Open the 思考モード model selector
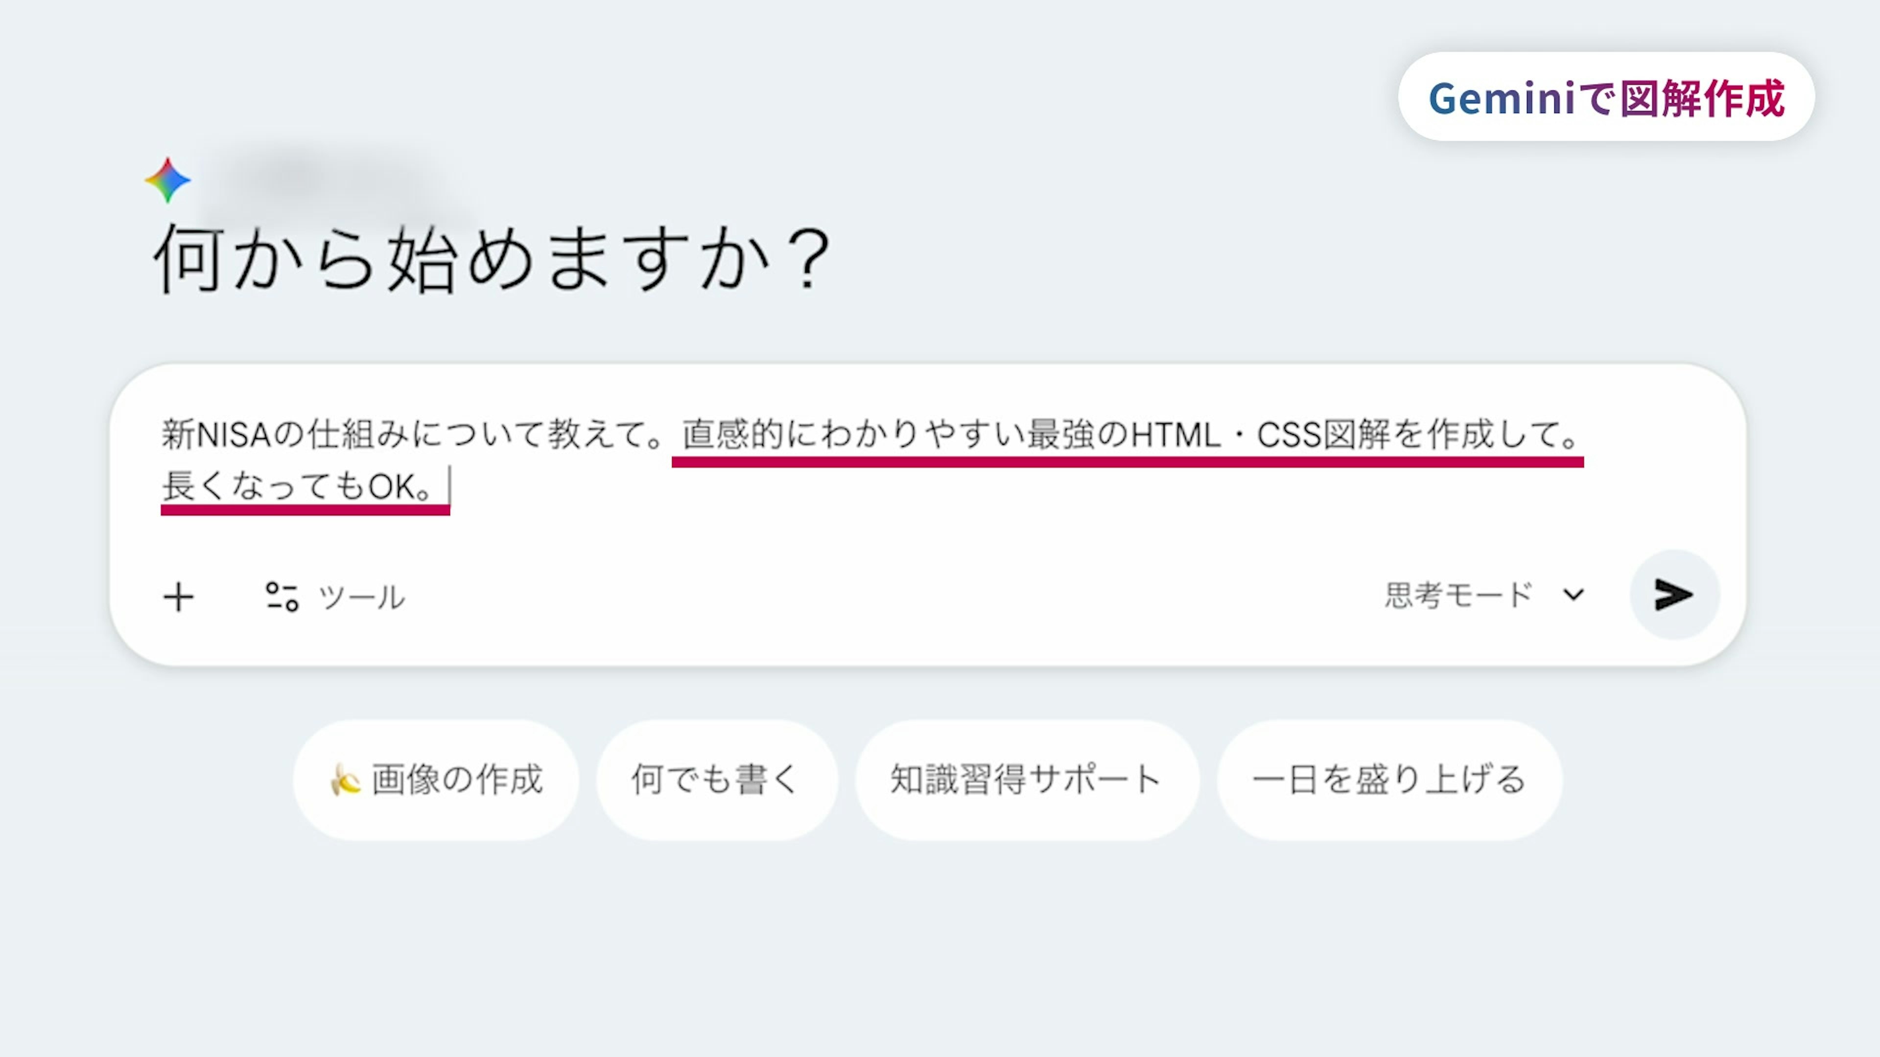1880x1057 pixels. (x=1459, y=595)
